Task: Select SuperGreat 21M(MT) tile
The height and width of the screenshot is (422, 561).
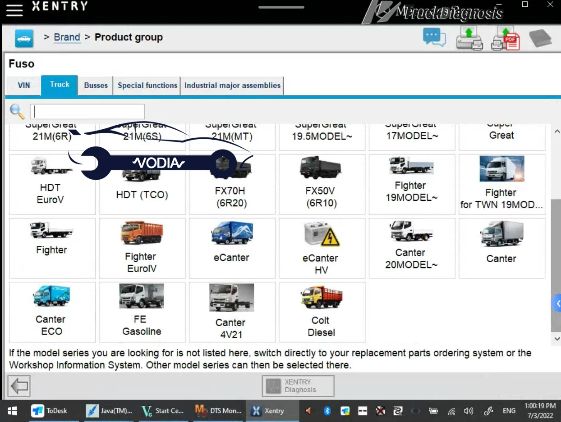Action: [232, 137]
